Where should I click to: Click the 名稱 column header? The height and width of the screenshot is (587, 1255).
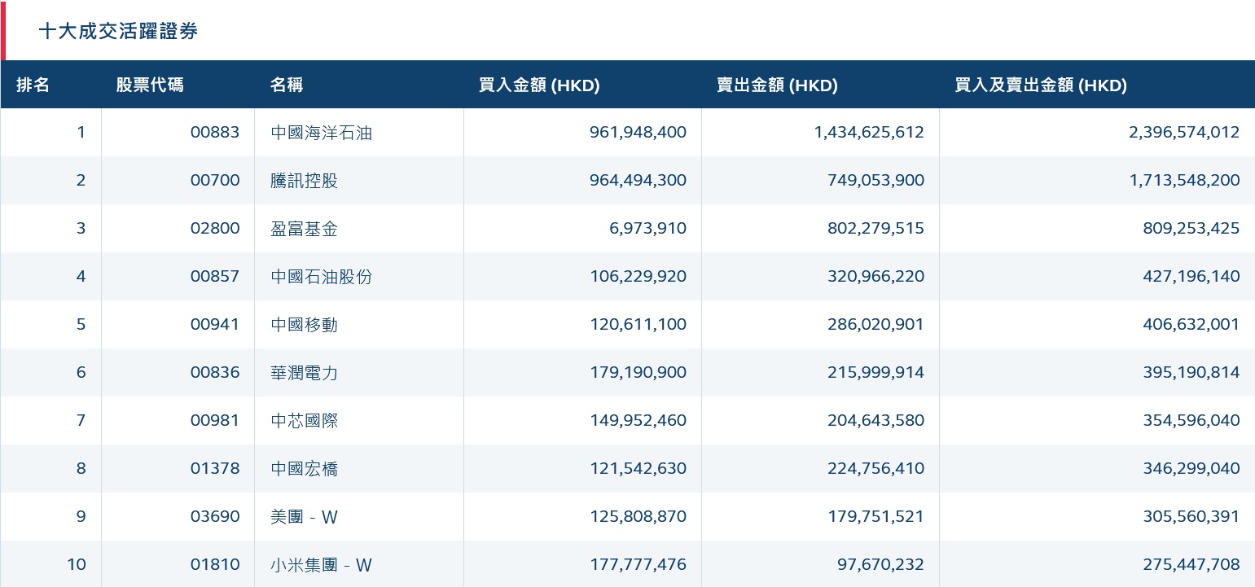pos(287,85)
